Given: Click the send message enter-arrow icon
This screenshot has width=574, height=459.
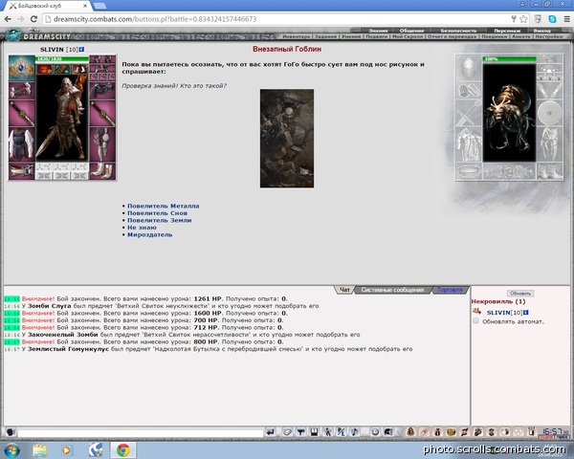Looking at the screenshot, I should 270,432.
